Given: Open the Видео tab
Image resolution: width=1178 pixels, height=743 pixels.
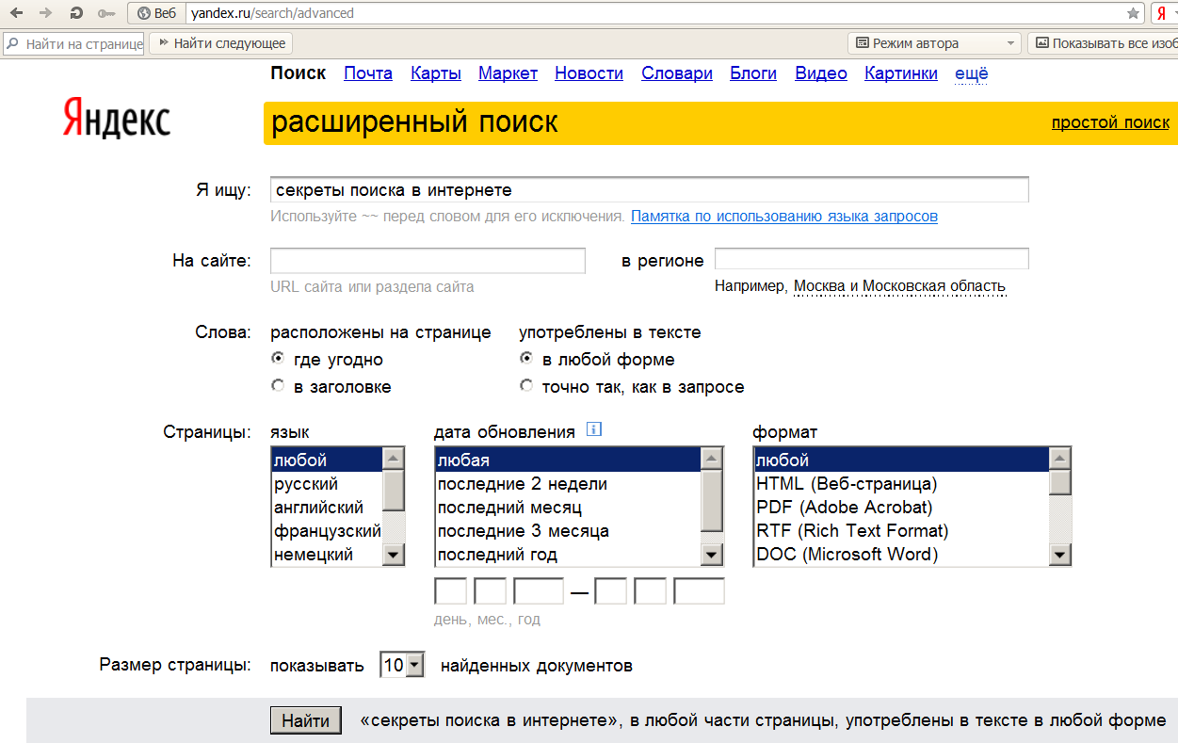Looking at the screenshot, I should click(821, 73).
